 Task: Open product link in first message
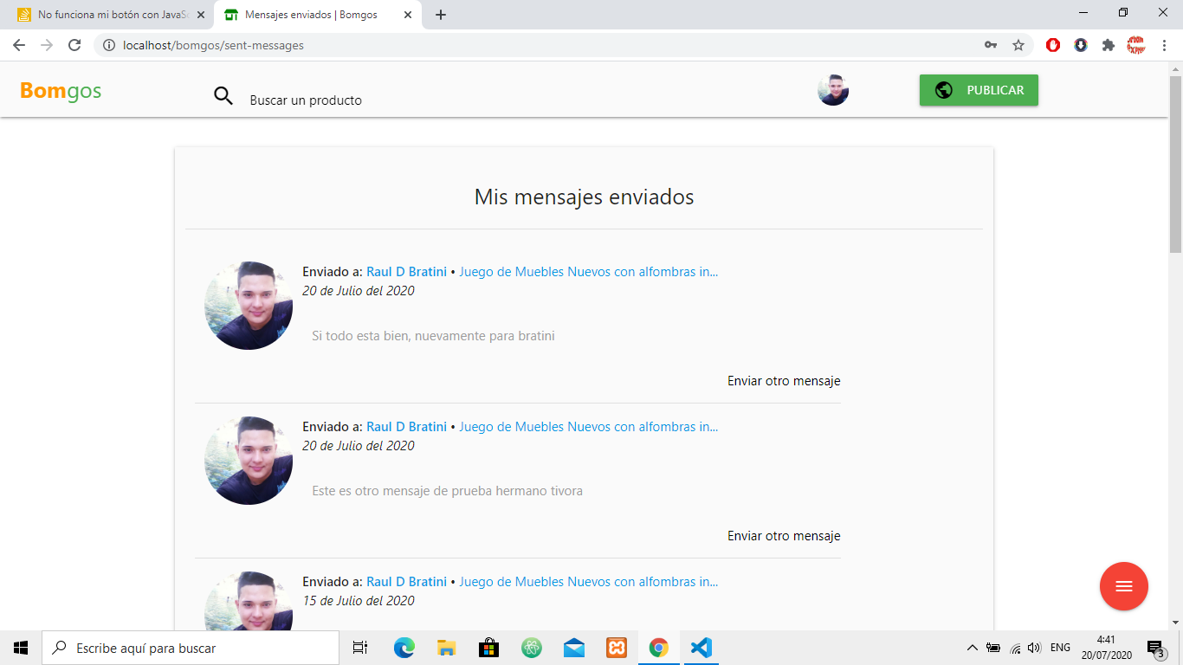(x=589, y=272)
